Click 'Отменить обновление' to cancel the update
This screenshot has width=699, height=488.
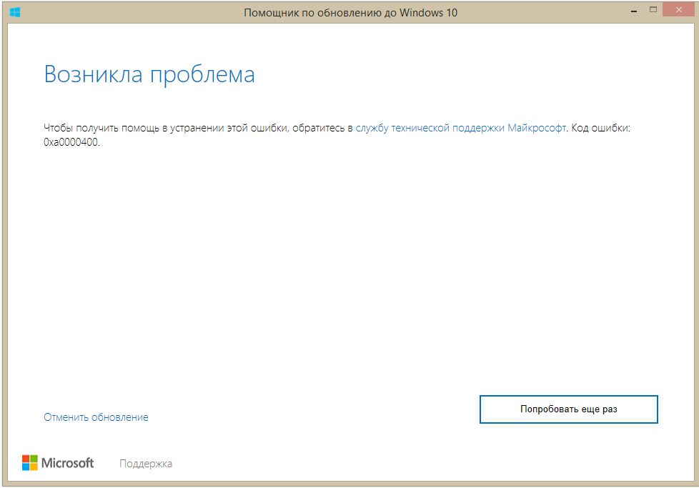click(x=96, y=417)
